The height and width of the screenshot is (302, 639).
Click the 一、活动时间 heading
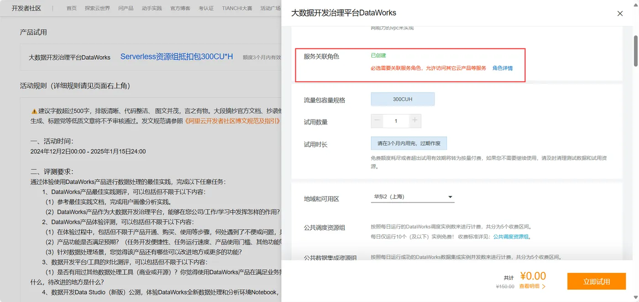pos(52,141)
